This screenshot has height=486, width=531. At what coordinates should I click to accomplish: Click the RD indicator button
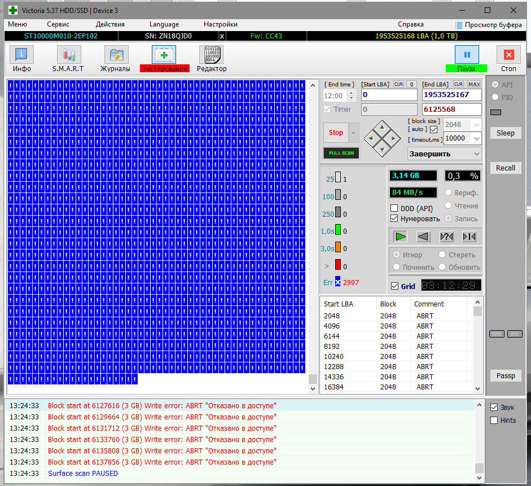coord(515,334)
